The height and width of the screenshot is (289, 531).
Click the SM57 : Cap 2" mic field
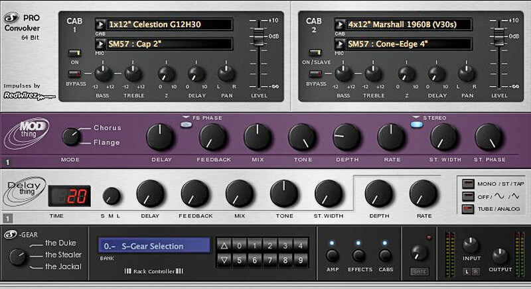coord(169,44)
